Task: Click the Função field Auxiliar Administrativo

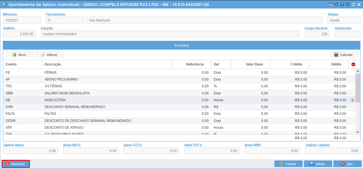Action: point(170,34)
